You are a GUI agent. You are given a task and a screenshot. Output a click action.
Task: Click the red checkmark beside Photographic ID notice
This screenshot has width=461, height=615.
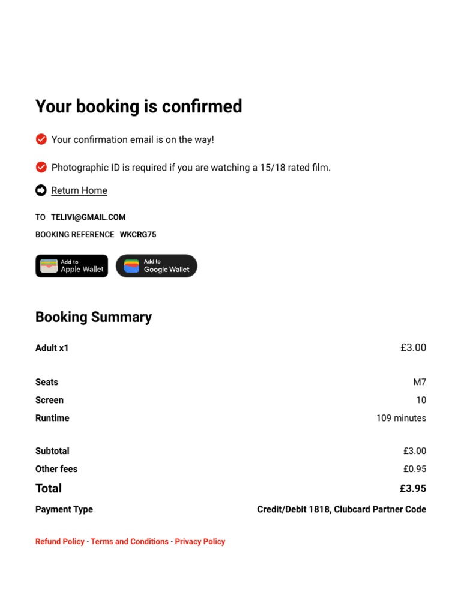41,167
